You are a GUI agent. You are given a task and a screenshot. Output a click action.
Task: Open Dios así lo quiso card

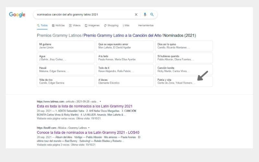pyautogui.click(x=184, y=46)
